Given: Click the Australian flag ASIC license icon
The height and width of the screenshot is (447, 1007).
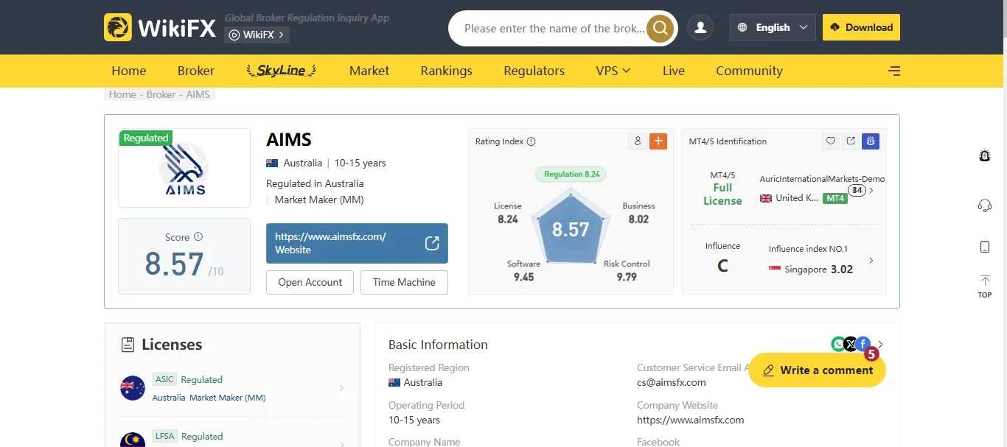Looking at the screenshot, I should coord(133,388).
